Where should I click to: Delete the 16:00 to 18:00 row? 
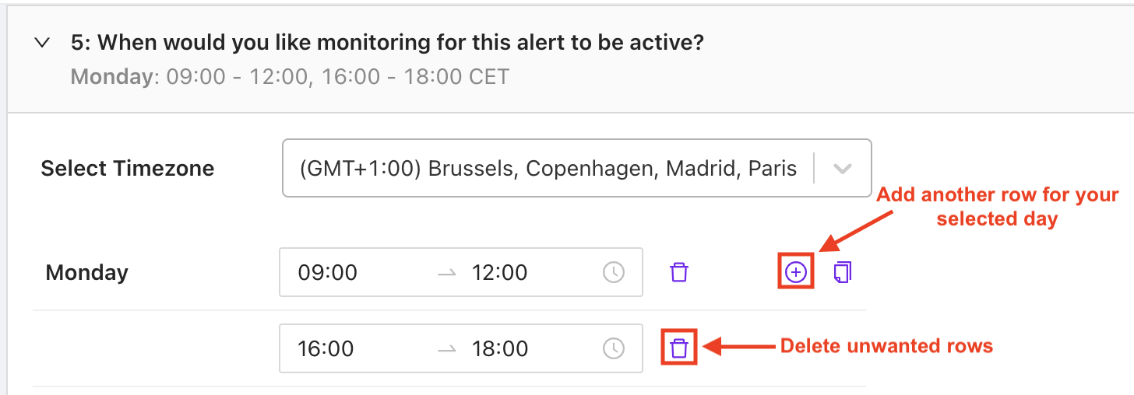coord(679,348)
